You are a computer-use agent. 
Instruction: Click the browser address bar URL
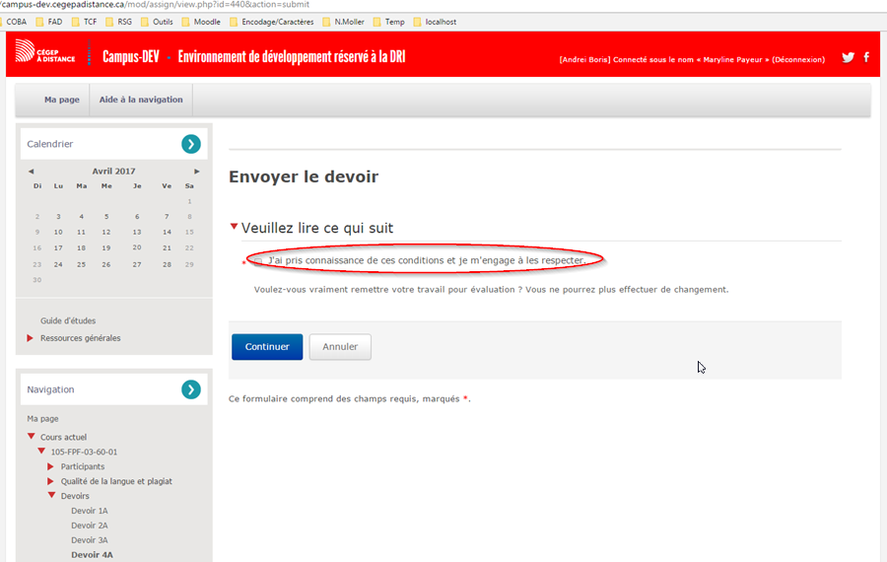(x=158, y=5)
